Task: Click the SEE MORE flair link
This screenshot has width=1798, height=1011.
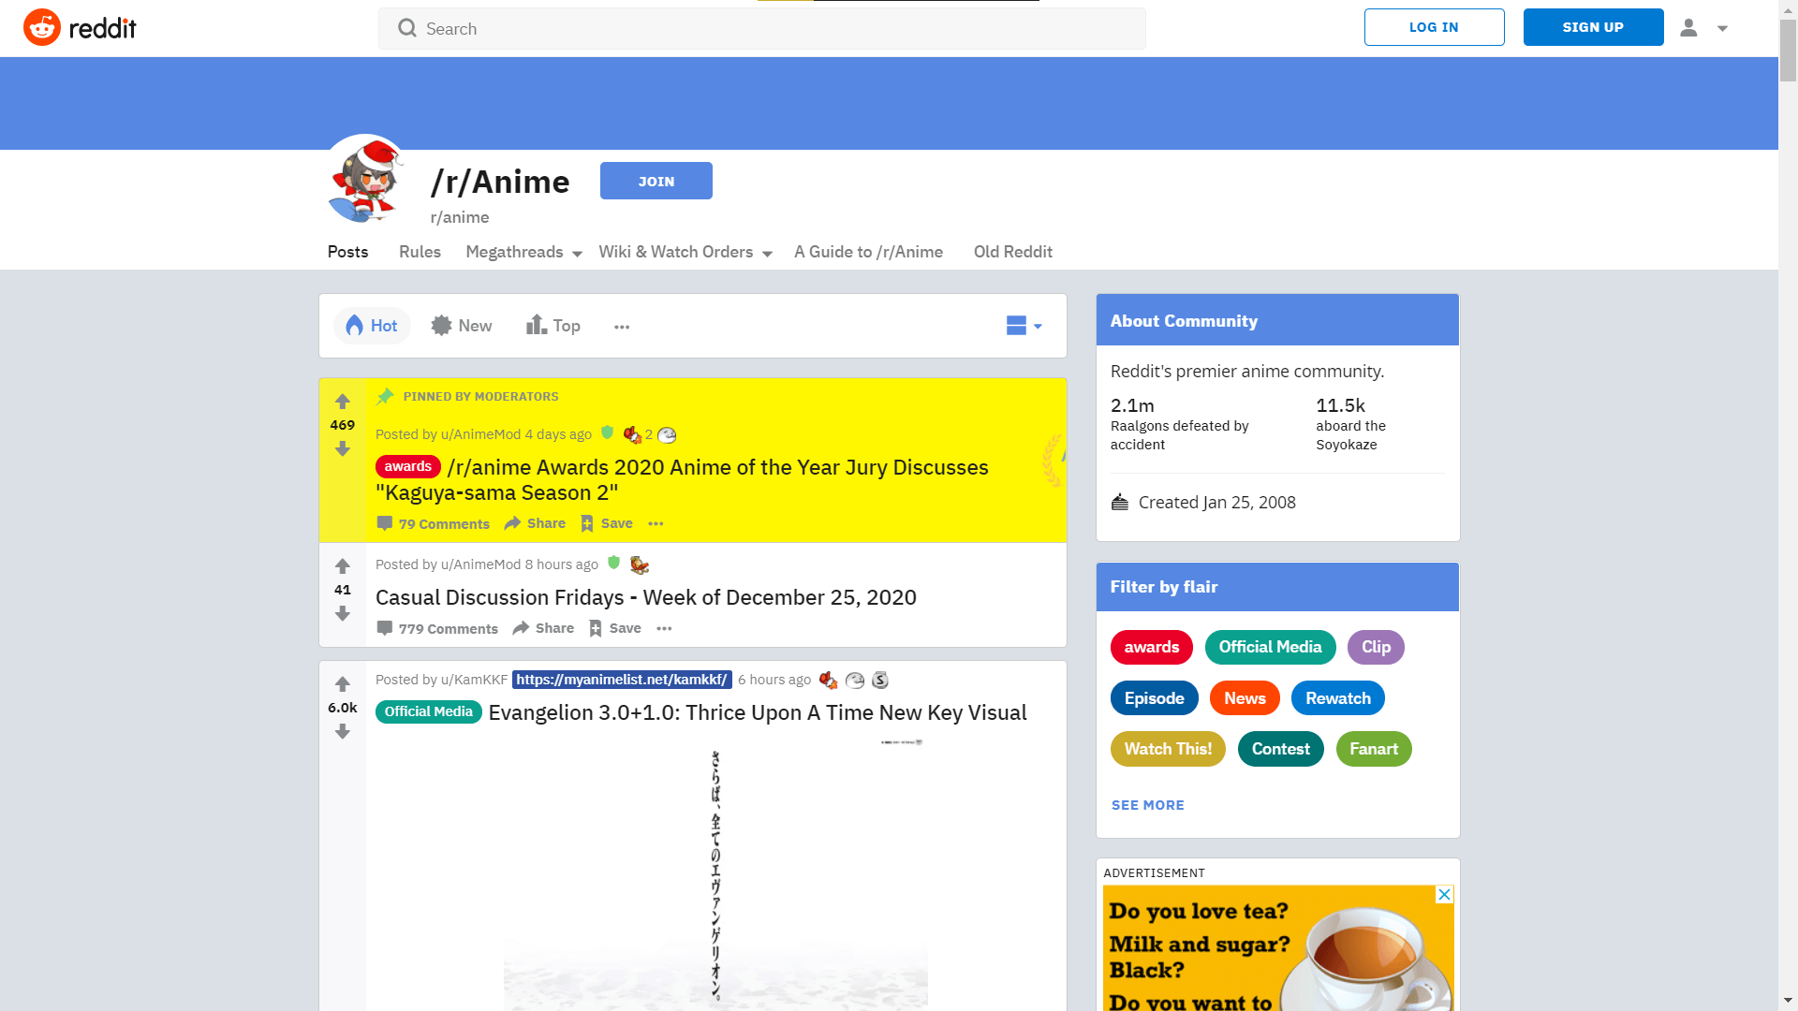Action: (x=1147, y=803)
